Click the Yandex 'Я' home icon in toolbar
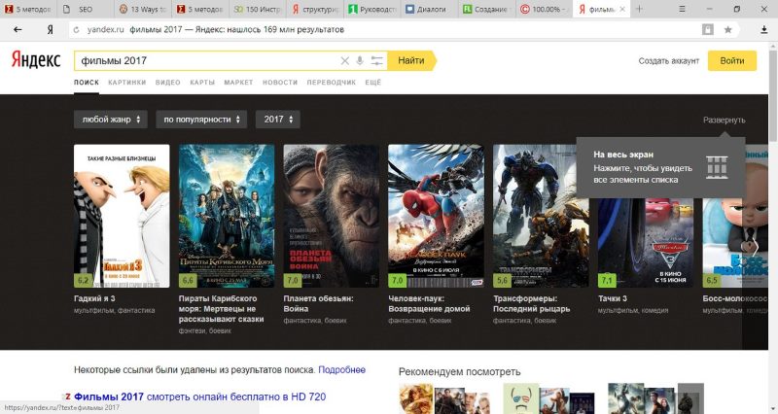The height and width of the screenshot is (414, 778). pyautogui.click(x=50, y=30)
